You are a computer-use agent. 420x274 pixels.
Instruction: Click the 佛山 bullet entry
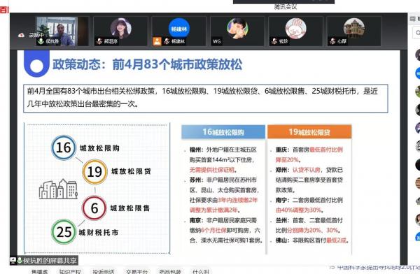[310, 240]
